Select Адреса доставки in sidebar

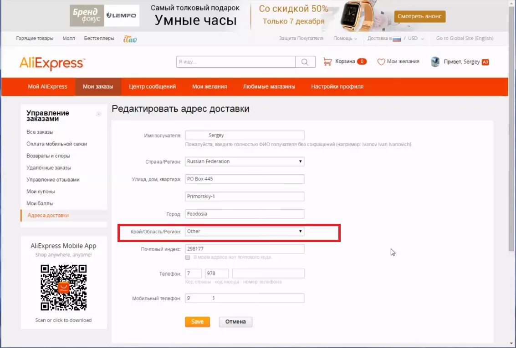(x=48, y=215)
